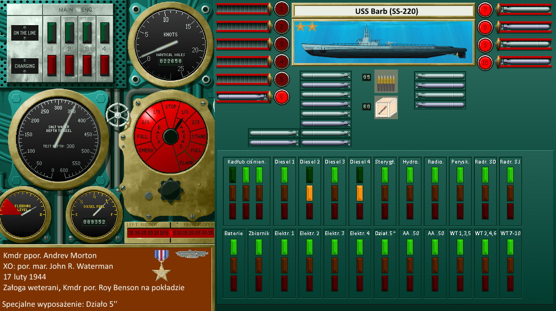Viewport: 556px width, 311px height.
Task: Click torpedo tube 10 red button
Action: tap(485, 62)
